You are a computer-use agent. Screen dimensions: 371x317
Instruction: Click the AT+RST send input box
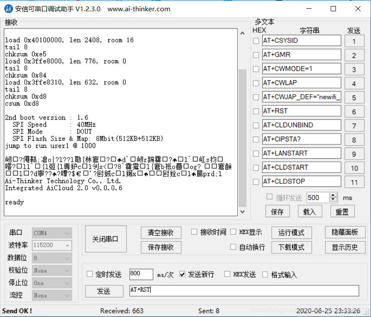point(244,291)
